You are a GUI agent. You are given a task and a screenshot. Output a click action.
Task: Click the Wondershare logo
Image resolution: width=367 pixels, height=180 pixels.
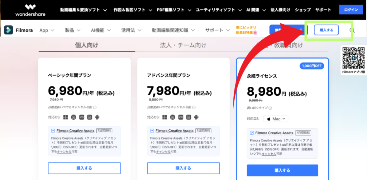pyautogui.click(x=30, y=10)
